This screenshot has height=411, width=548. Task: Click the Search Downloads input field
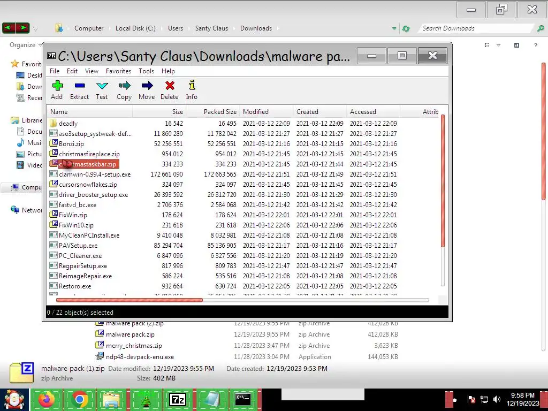475,28
